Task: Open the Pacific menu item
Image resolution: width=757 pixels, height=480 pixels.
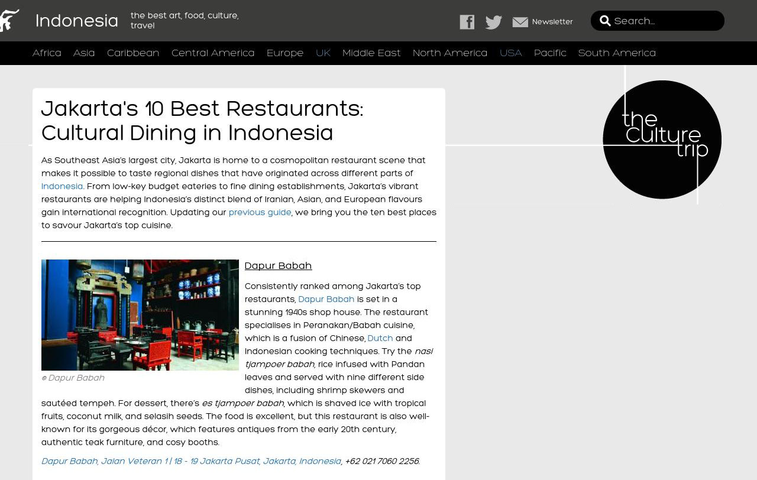Action: (x=550, y=53)
